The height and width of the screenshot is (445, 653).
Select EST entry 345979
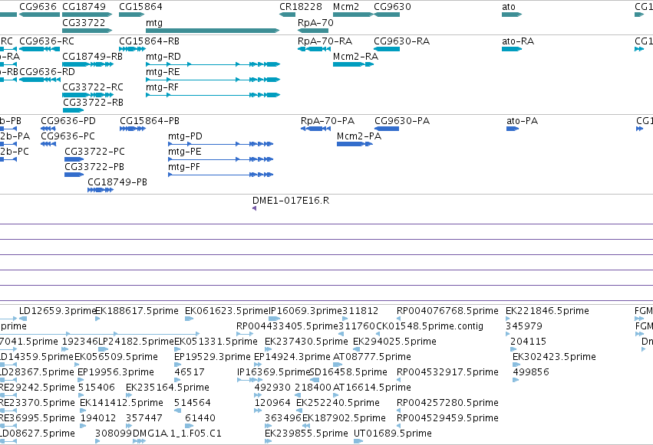pos(524,326)
